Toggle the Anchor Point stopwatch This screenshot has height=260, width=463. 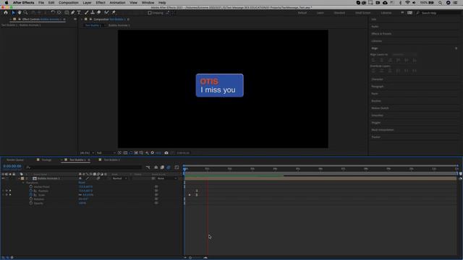pos(31,187)
